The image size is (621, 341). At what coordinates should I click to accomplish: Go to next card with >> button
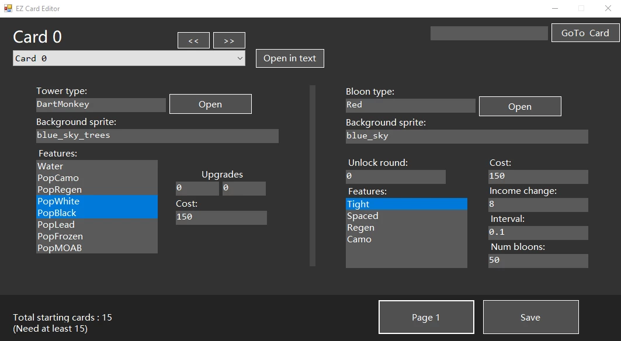tap(229, 40)
